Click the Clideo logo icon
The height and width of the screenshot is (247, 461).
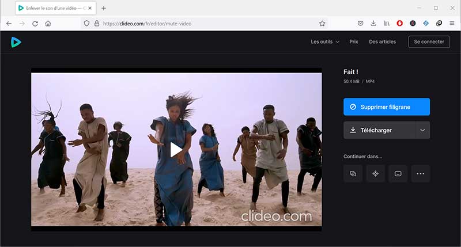click(16, 41)
